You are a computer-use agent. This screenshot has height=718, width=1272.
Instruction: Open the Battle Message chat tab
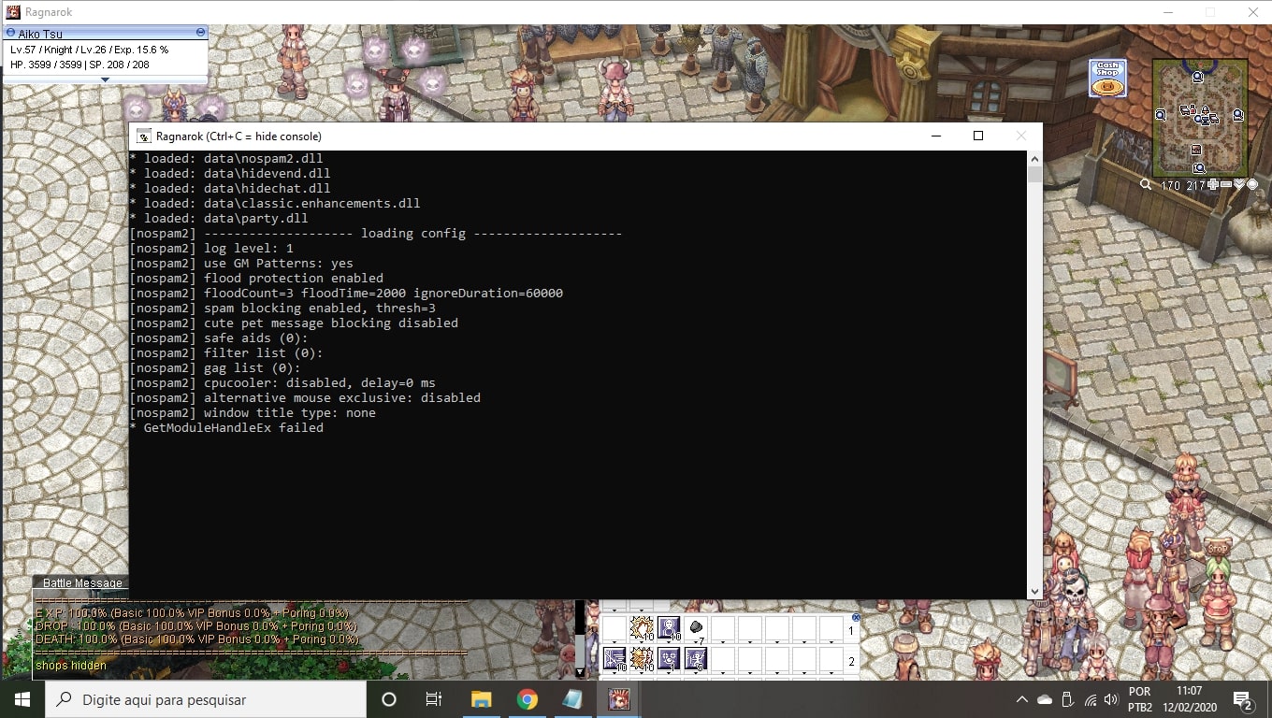coord(82,583)
